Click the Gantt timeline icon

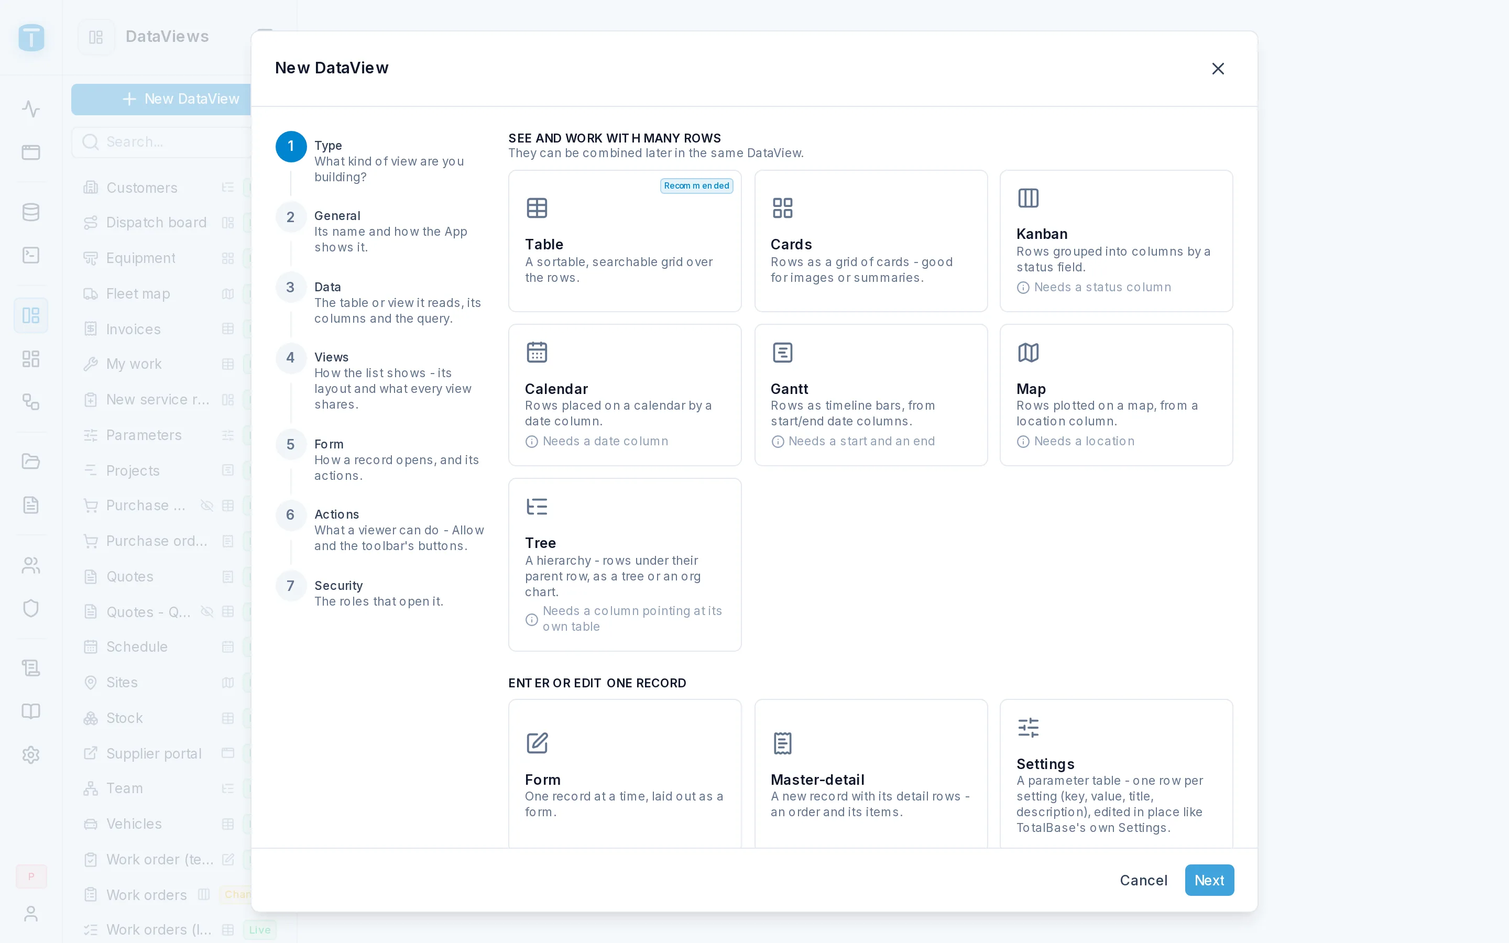click(782, 353)
